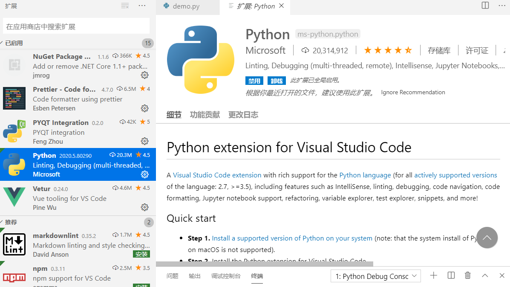This screenshot has height=287, width=510.
Task: Select the Python extension list row
Action: pos(78,164)
